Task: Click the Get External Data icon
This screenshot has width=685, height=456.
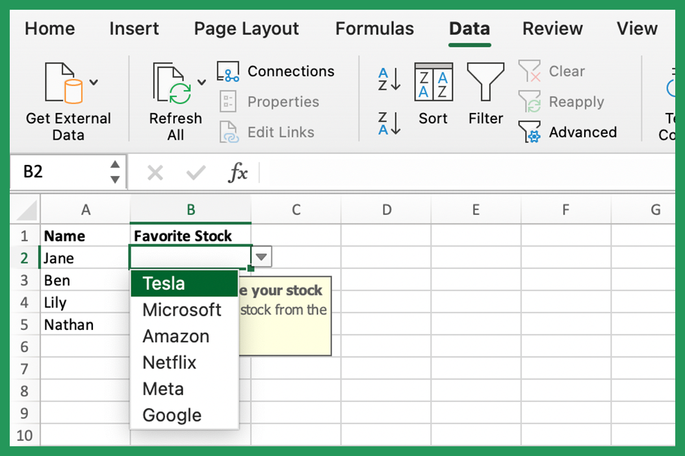Action: pos(64,83)
